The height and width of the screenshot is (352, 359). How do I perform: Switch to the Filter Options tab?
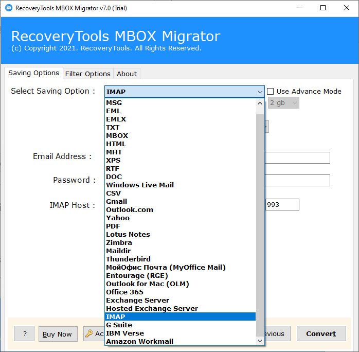coord(87,74)
